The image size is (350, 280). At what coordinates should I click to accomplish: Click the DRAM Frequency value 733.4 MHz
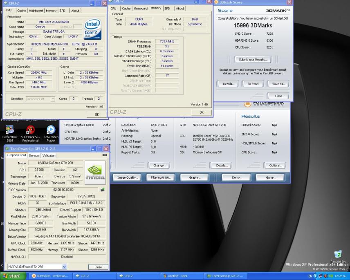pyautogui.click(x=167, y=41)
